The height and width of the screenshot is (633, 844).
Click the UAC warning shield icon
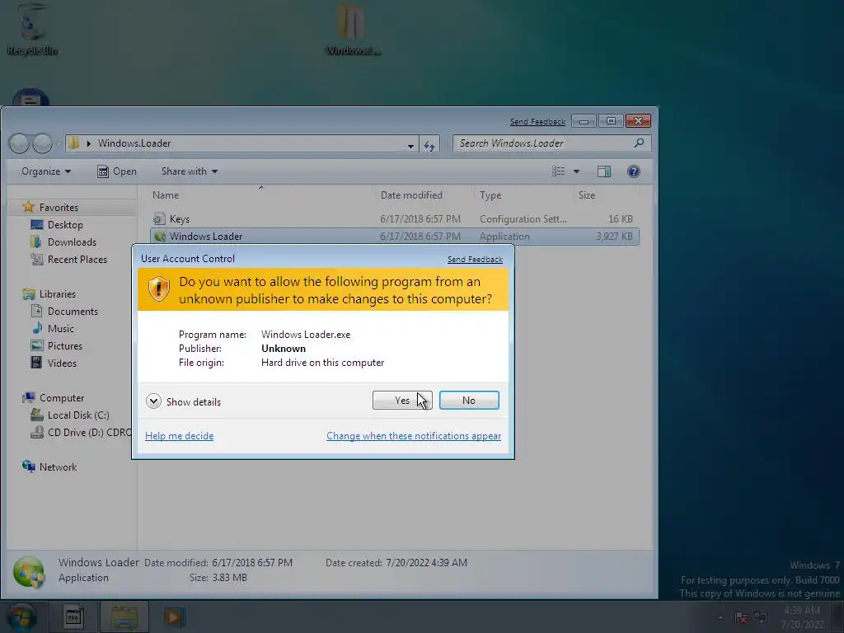pyautogui.click(x=159, y=289)
